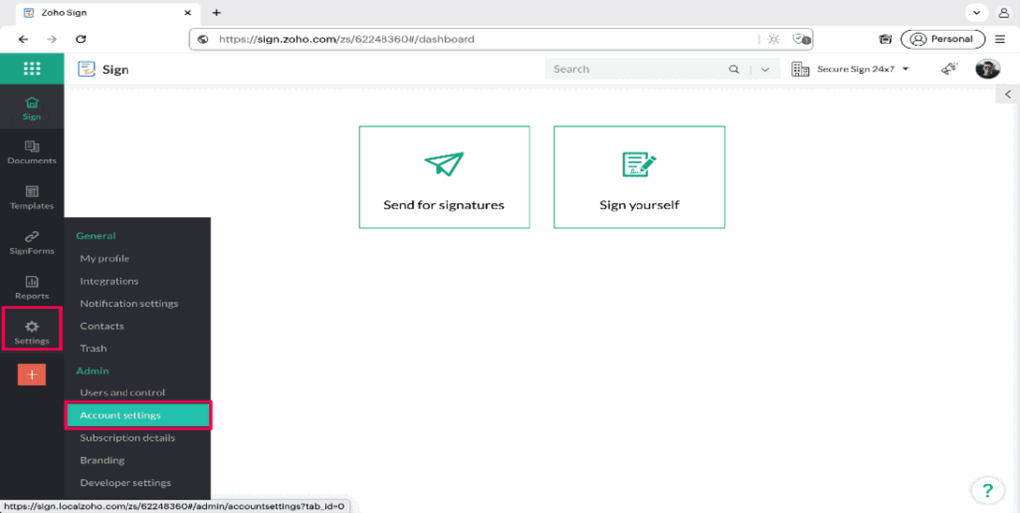Screen dimensions: 1020x513
Task: Go to Templates in the sidebar
Action: coord(32,196)
